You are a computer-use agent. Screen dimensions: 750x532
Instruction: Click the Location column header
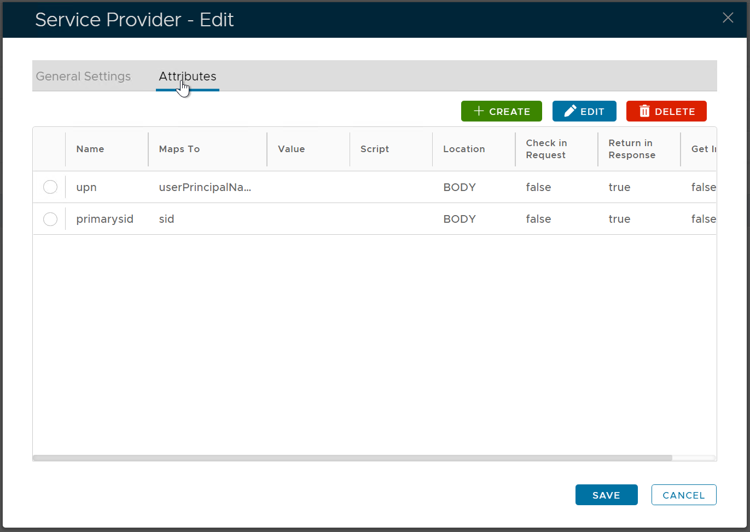pyautogui.click(x=464, y=149)
